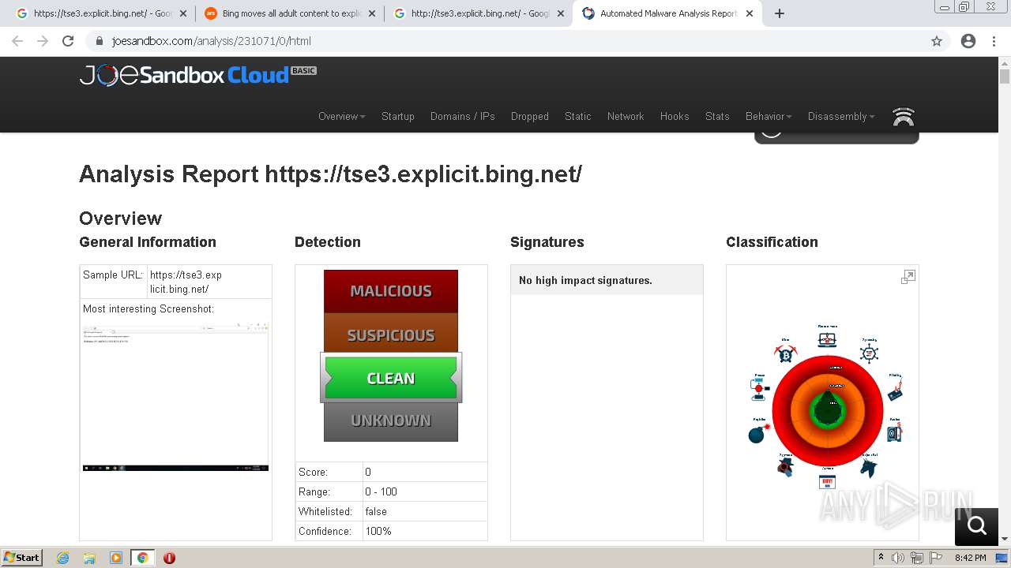Click the network tray icon

point(917,558)
